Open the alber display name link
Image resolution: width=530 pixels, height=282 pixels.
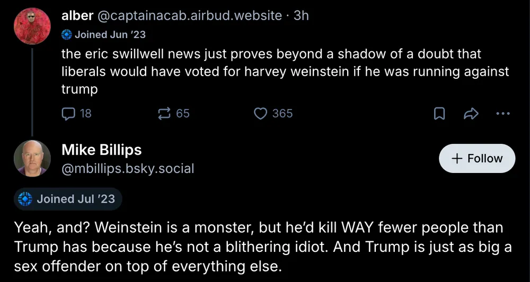(77, 15)
